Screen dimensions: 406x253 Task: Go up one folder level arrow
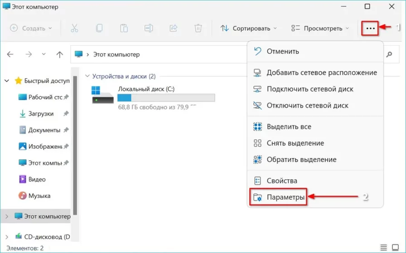pyautogui.click(x=59, y=54)
